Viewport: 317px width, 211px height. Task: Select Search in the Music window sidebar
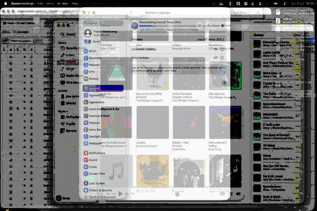(x=68, y=34)
